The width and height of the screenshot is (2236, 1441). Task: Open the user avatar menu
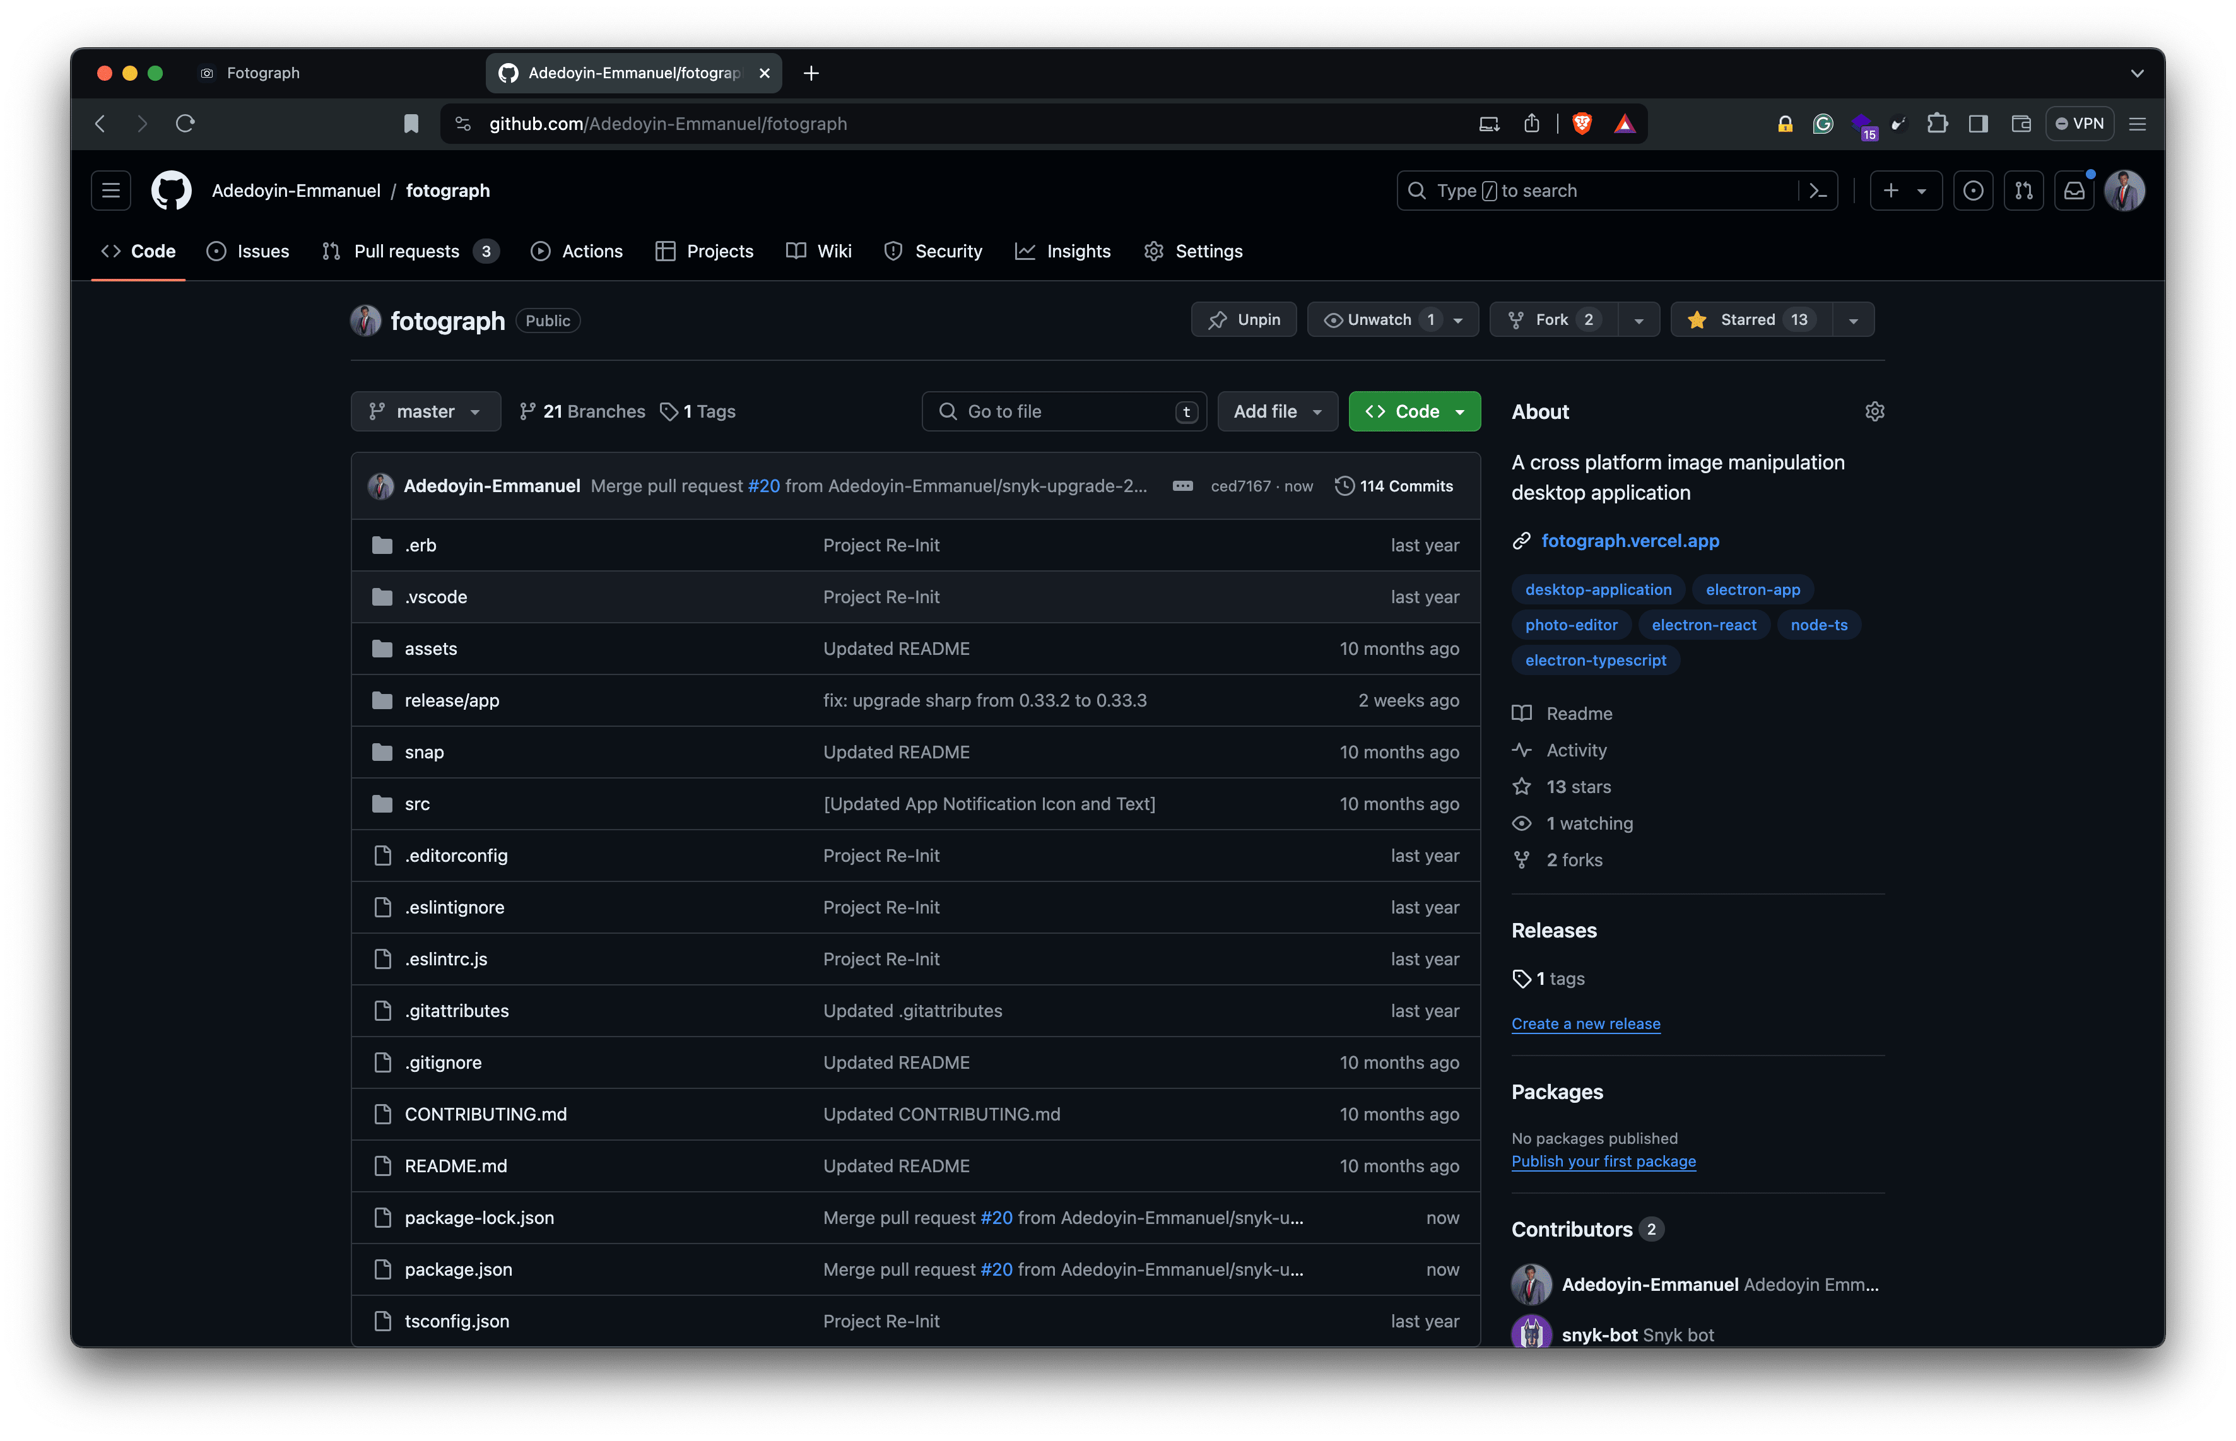[2125, 191]
